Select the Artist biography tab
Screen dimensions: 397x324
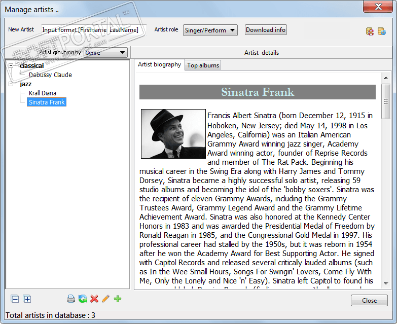(159, 64)
